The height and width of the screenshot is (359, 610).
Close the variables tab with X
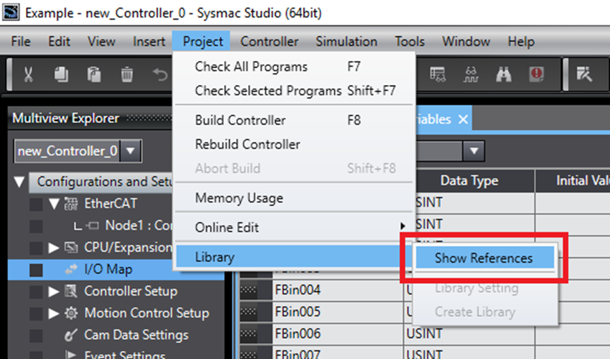(x=462, y=119)
